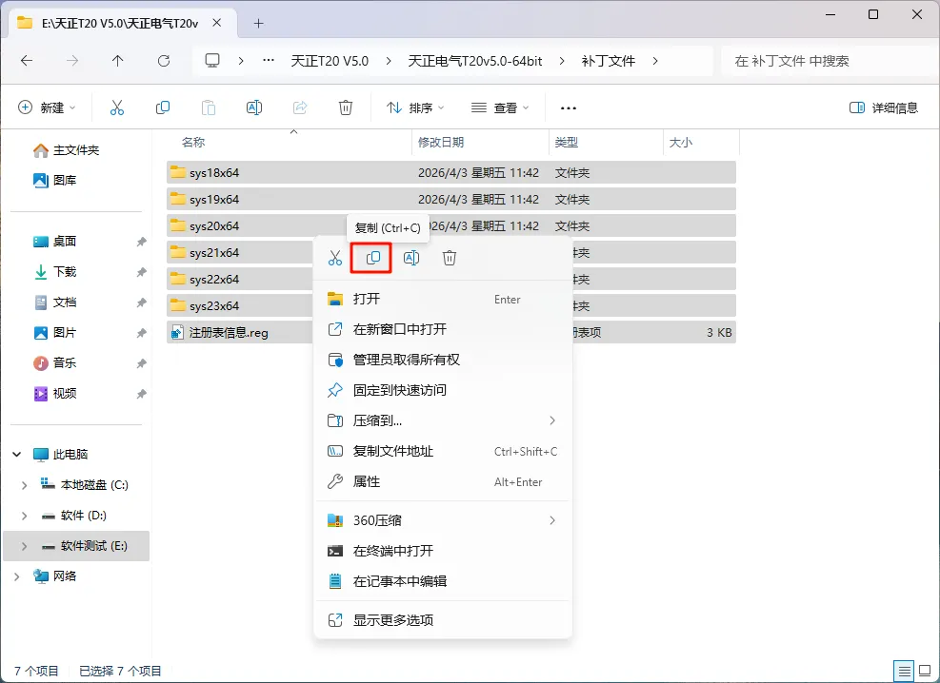Viewport: 940px width, 683px height.
Task: Select the sys18x64 folder
Action: 450,172
